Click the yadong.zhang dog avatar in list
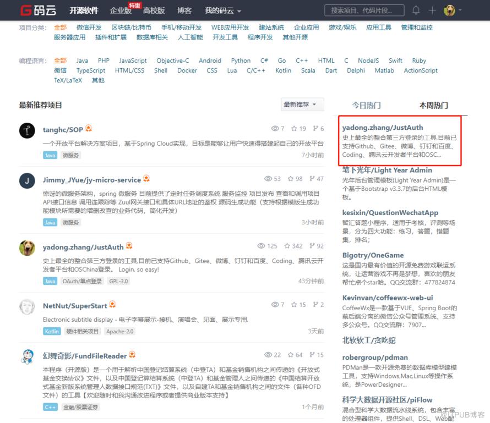Screen dimensions: 490x423 pos(27,248)
